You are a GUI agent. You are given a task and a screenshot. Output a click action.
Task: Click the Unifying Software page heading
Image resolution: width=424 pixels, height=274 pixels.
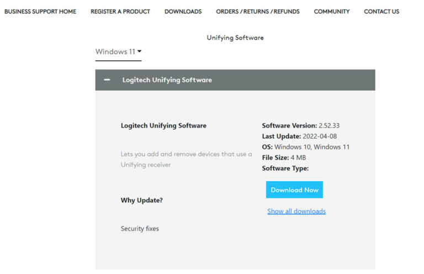click(235, 38)
